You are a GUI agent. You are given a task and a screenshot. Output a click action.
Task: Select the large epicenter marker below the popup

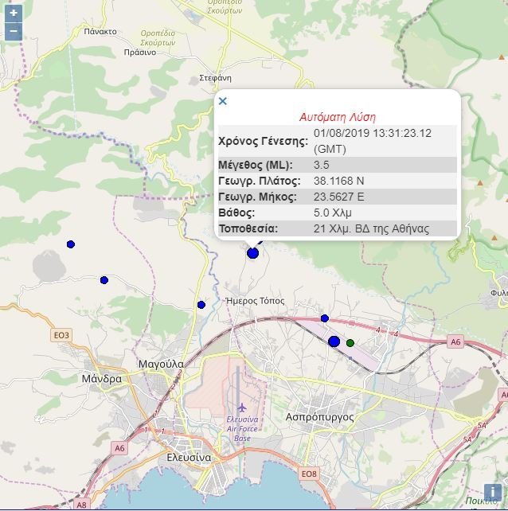tap(253, 253)
